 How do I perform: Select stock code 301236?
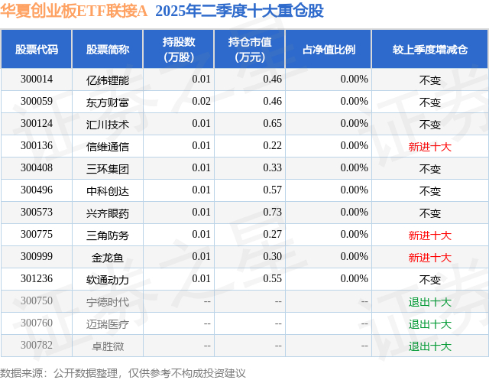coord(37,278)
